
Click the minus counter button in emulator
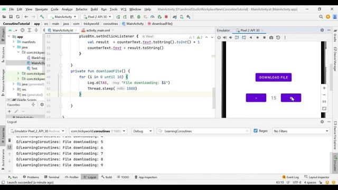(x=256, y=98)
